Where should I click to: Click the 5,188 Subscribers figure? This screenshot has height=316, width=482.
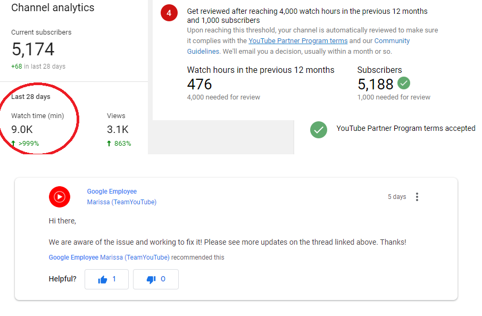tap(376, 84)
